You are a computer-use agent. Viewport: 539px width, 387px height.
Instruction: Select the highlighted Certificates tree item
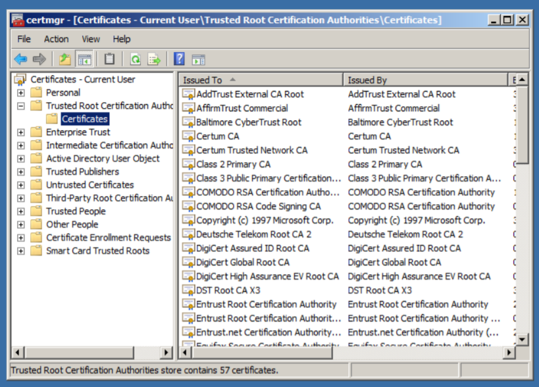click(x=85, y=119)
